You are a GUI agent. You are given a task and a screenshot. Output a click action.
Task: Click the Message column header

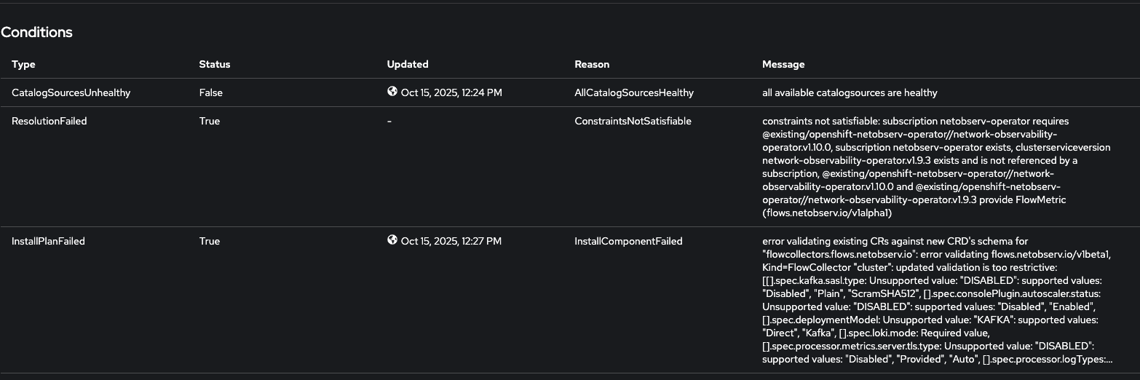pos(783,64)
